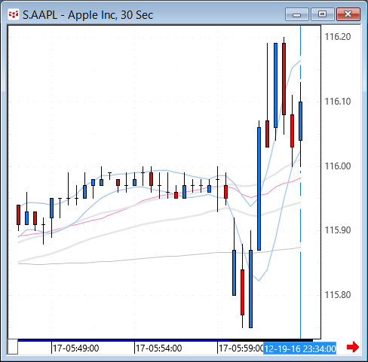Viewport: 368px width, 362px height.
Task: Click the highlighted 12-19-16 23:34:00 timestamp
Action: [300, 348]
